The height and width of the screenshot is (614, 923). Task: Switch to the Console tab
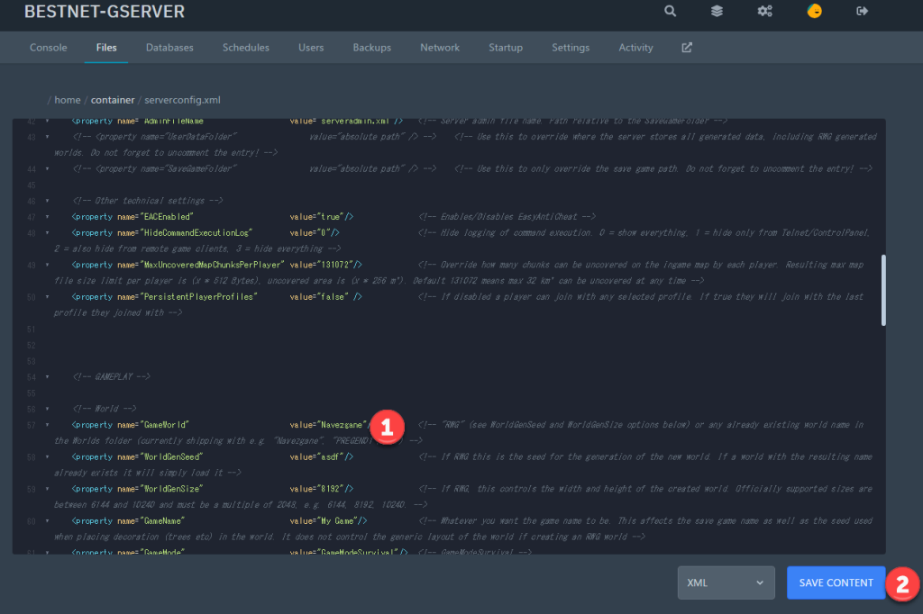[x=48, y=48]
